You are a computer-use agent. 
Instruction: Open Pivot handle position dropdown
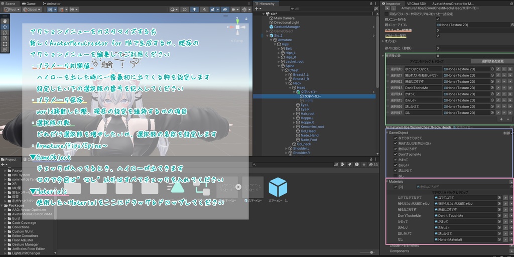click(12, 10)
